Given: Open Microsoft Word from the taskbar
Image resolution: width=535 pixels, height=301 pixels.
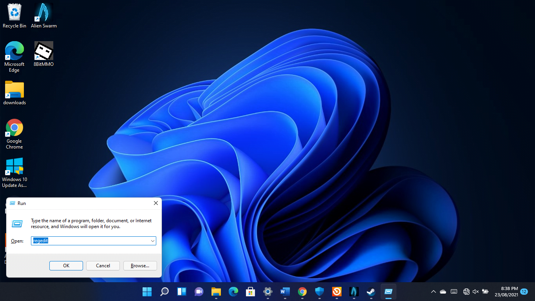Looking at the screenshot, I should click(285, 292).
